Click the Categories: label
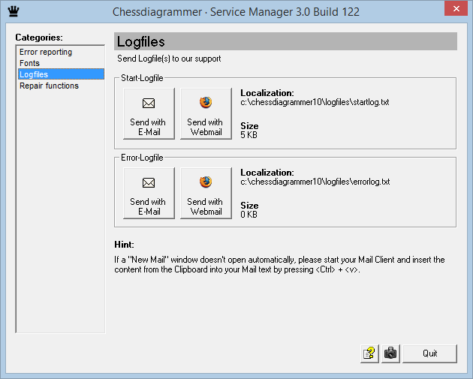Screen dimensions: 473x379 click(x=39, y=38)
